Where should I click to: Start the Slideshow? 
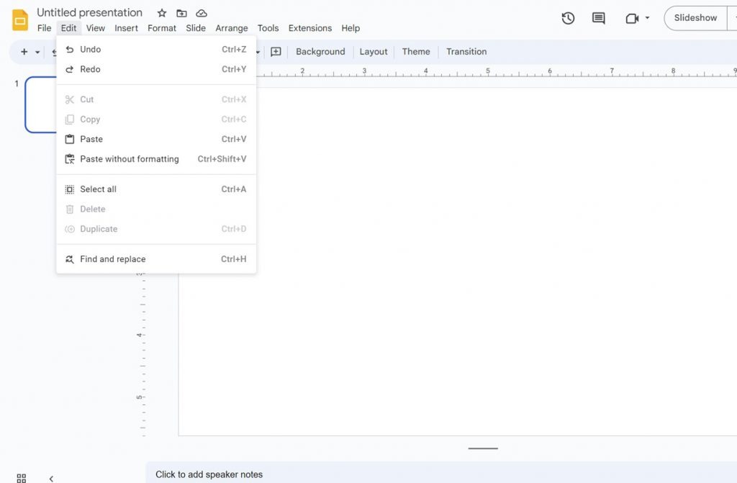695,18
